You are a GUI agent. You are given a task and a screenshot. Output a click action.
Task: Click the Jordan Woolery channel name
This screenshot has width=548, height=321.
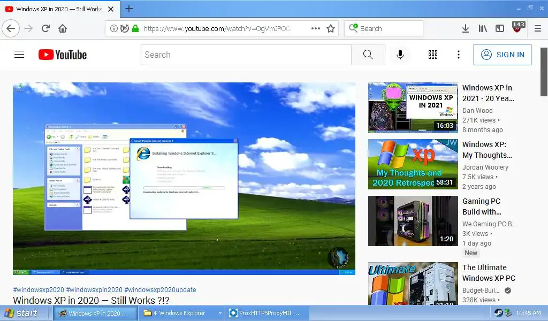coord(485,167)
